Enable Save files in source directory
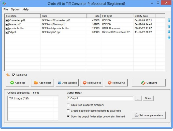173x131 pixels. tap(68, 105)
